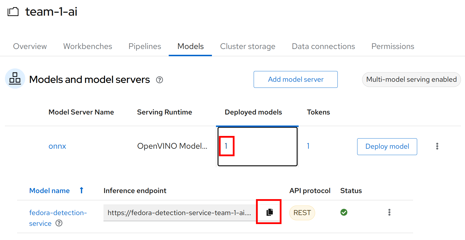Click the Add model server button
This screenshot has height=240, width=465.
click(296, 79)
